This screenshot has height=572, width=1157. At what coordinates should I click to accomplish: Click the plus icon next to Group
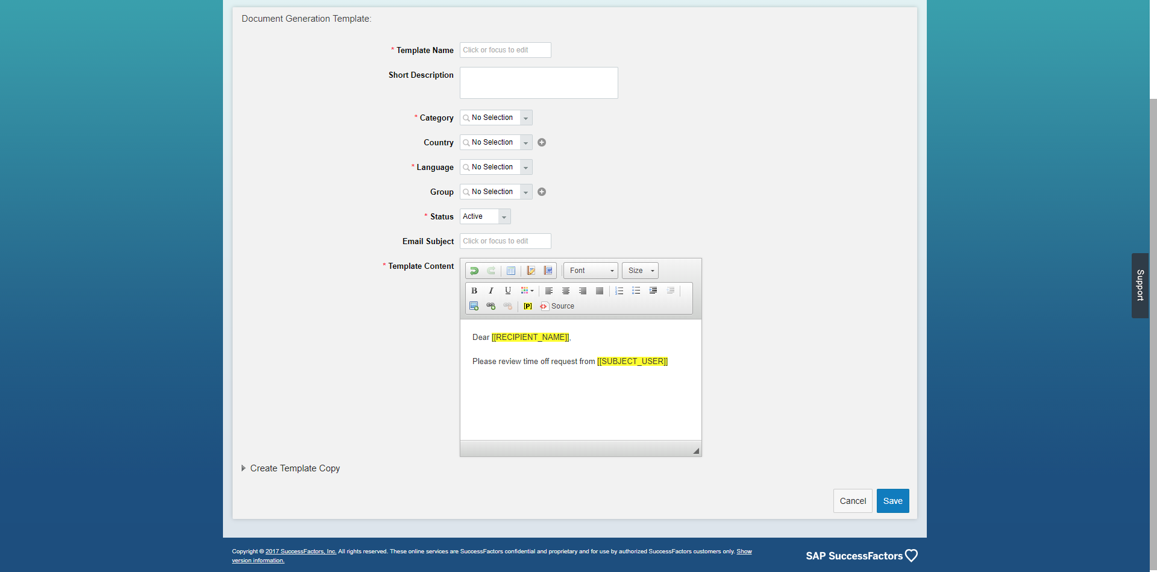click(x=542, y=192)
